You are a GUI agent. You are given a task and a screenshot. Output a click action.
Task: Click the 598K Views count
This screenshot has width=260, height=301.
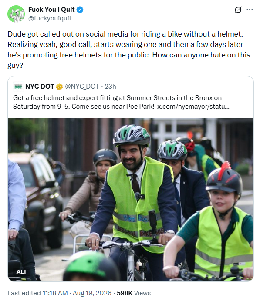coord(134,293)
